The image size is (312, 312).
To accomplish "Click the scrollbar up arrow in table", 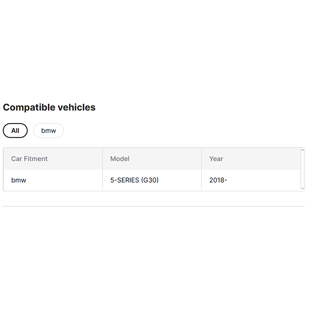I will 303,150.
